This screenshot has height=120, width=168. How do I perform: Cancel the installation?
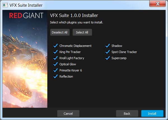coord(68,114)
